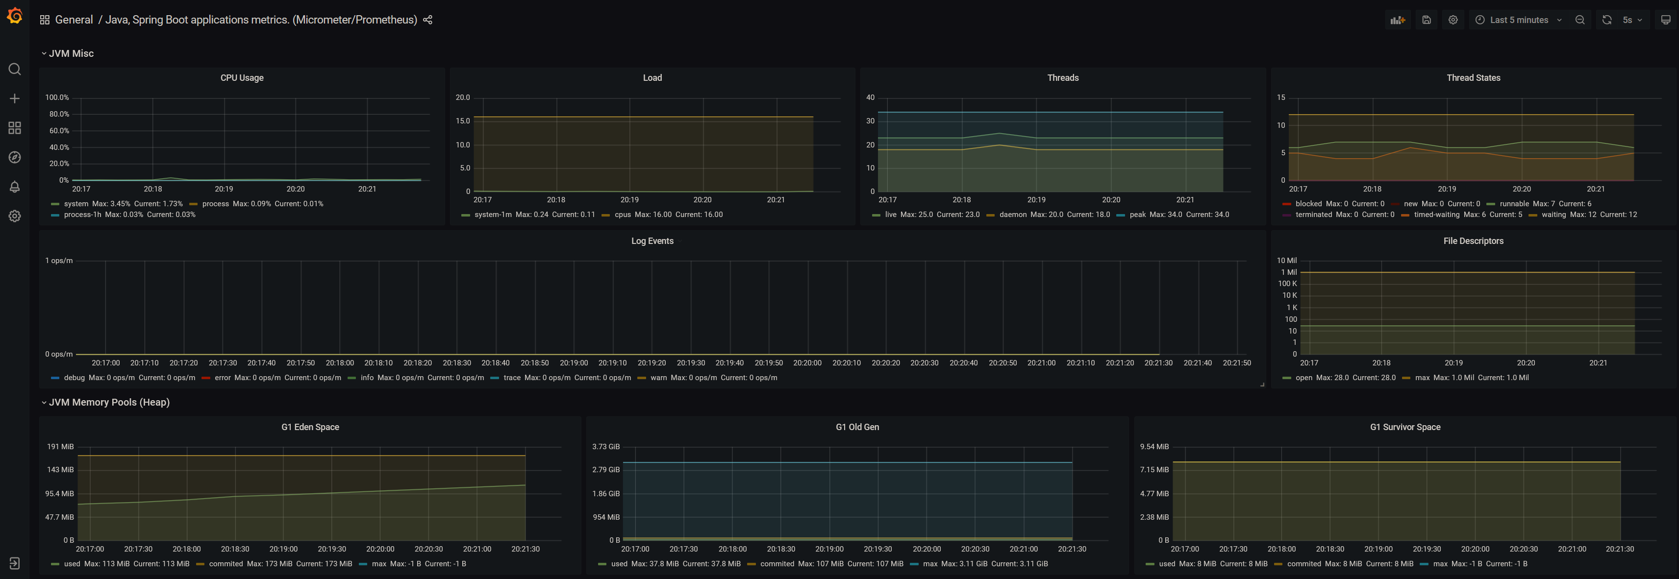Image resolution: width=1679 pixels, height=579 pixels.
Task: Click the Grafana logo home icon
Action: pyautogui.click(x=14, y=16)
